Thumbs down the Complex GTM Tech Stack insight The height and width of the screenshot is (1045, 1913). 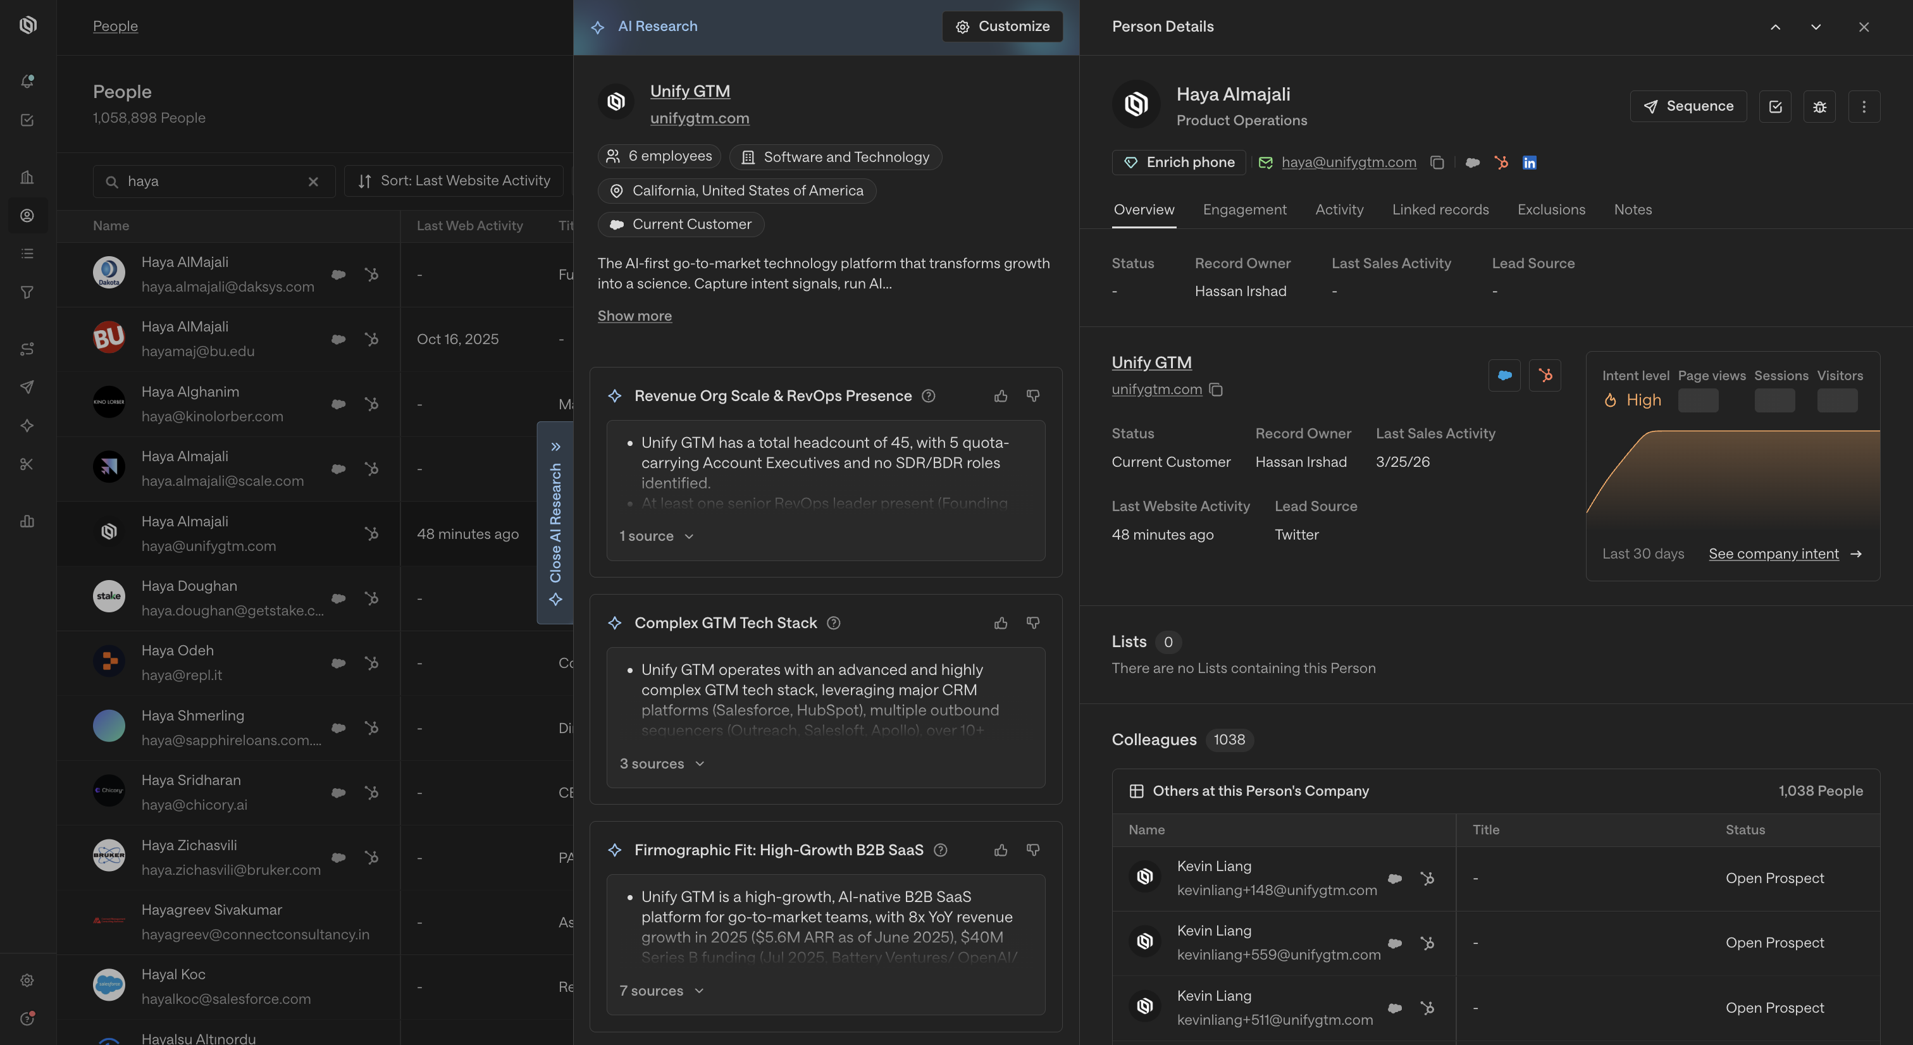click(1033, 623)
